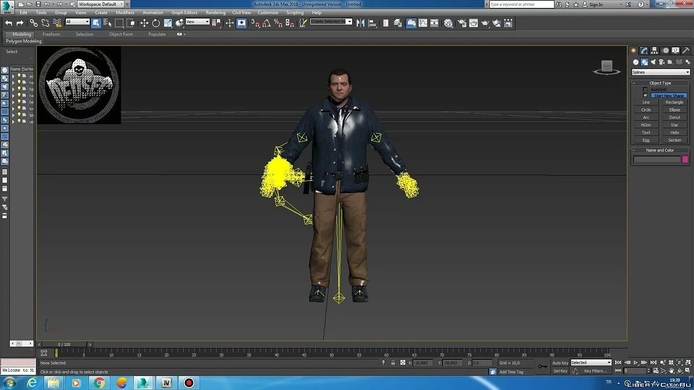694x390 pixels.
Task: Click the pink object color swatch
Action: pos(685,159)
